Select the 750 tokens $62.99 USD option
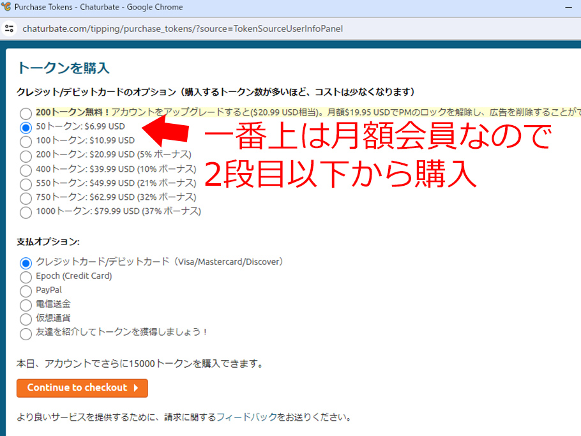Viewport: 581px width, 436px height. point(26,198)
